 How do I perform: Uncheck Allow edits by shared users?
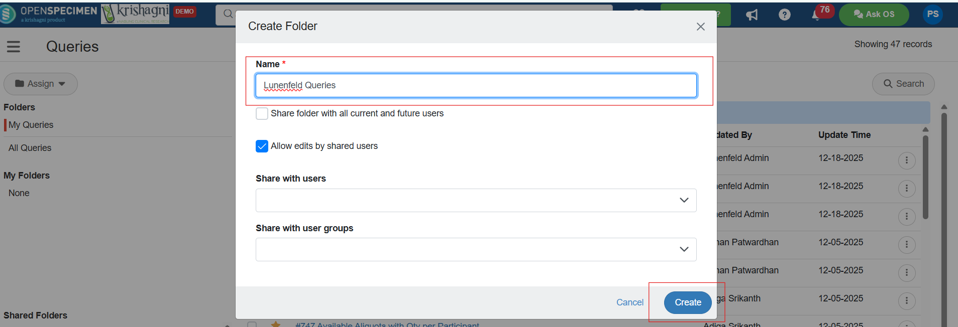262,146
